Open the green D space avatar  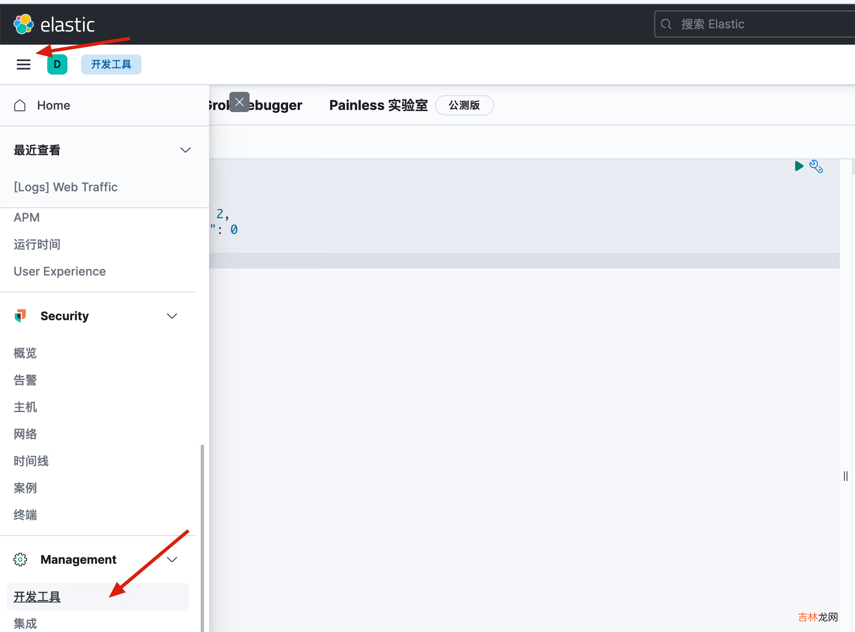coord(57,64)
